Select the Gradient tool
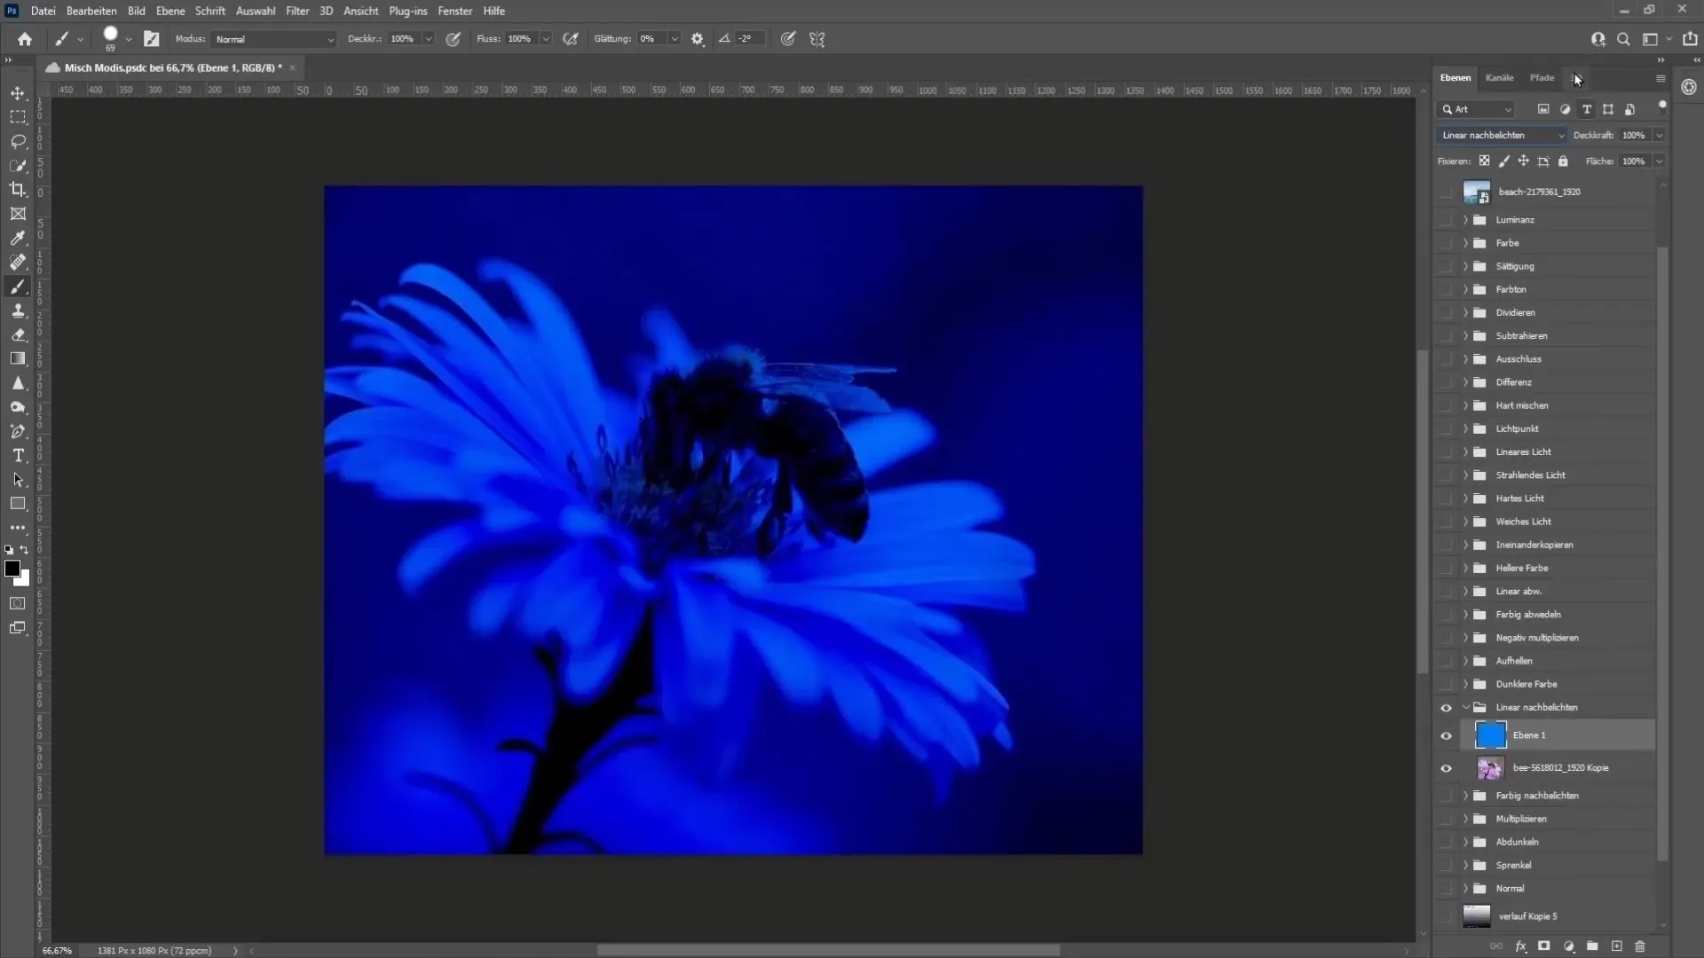This screenshot has height=958, width=1704. (x=18, y=358)
